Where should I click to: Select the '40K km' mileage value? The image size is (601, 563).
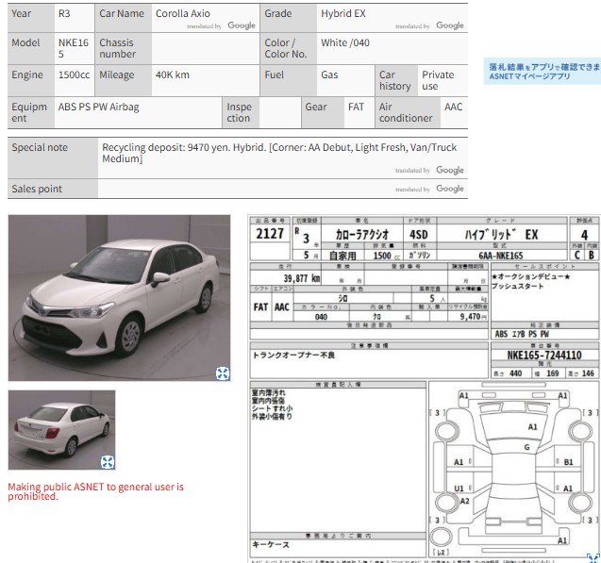point(172,75)
